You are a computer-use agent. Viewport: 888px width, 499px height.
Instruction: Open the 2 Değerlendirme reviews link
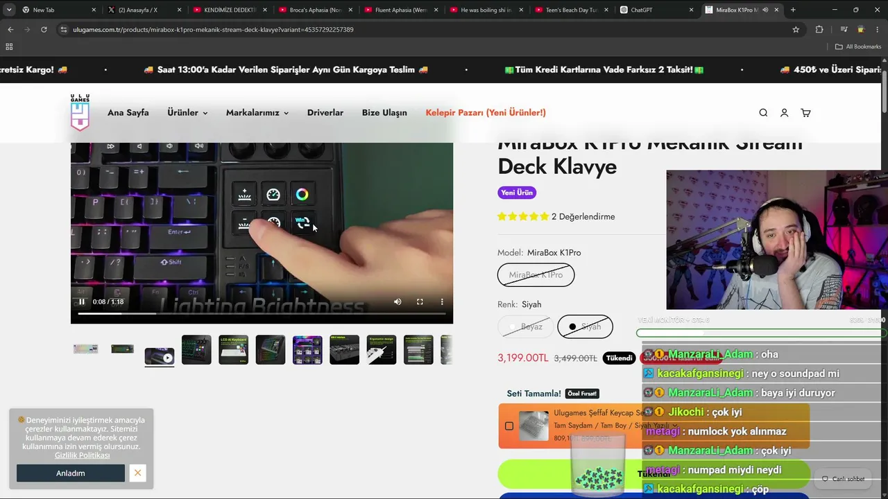coord(583,217)
